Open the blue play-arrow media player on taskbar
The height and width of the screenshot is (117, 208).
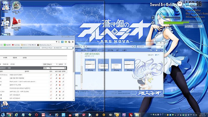(x=90, y=115)
